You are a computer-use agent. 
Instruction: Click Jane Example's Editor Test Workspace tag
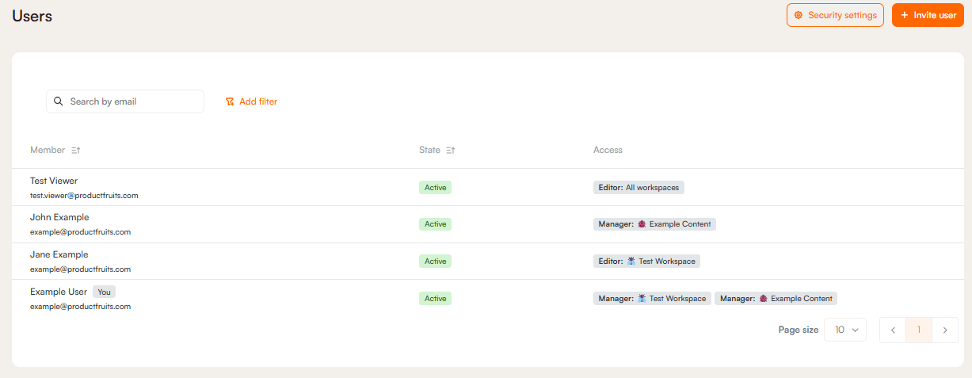[646, 261]
